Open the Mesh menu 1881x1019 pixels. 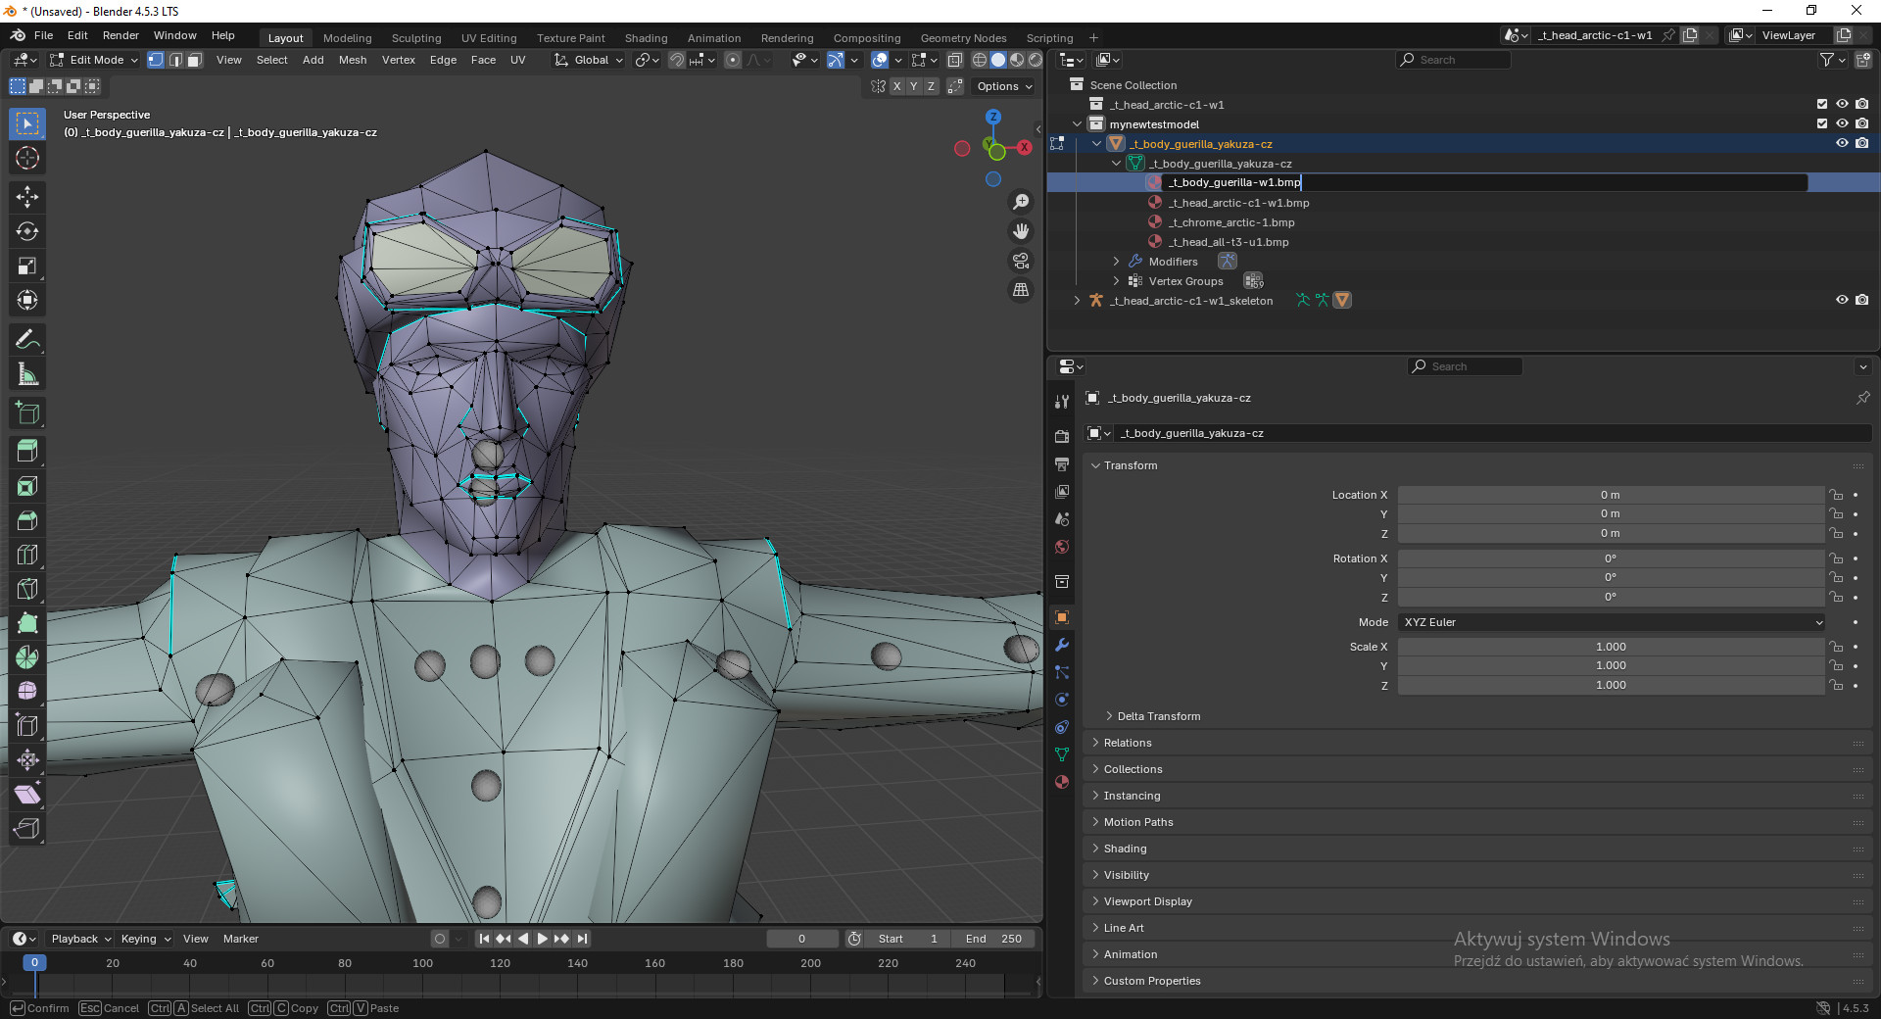click(353, 60)
